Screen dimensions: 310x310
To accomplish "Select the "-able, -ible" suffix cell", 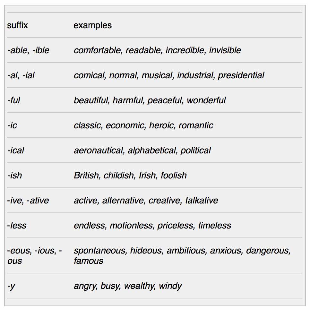I will coord(28,50).
